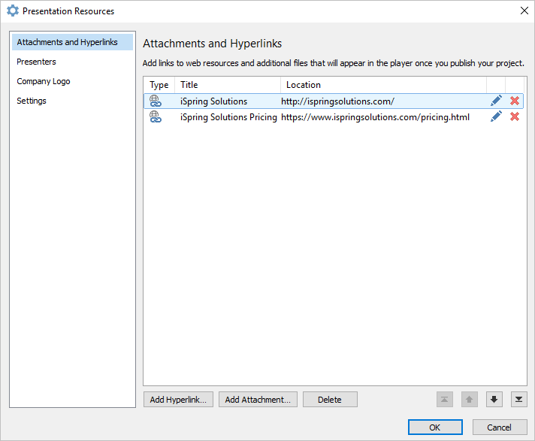This screenshot has width=535, height=441.
Task: Edit the iSpring Solutions hyperlink with pencil icon
Action: tap(496, 101)
